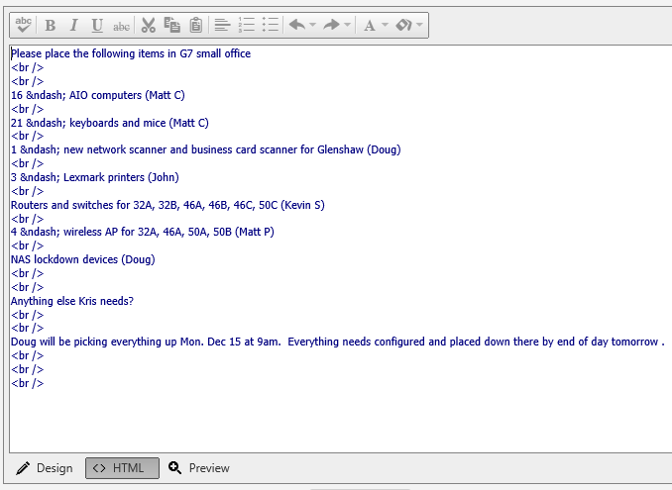Image resolution: width=672 pixels, height=490 pixels.
Task: Undo the last edit
Action: coord(297,26)
